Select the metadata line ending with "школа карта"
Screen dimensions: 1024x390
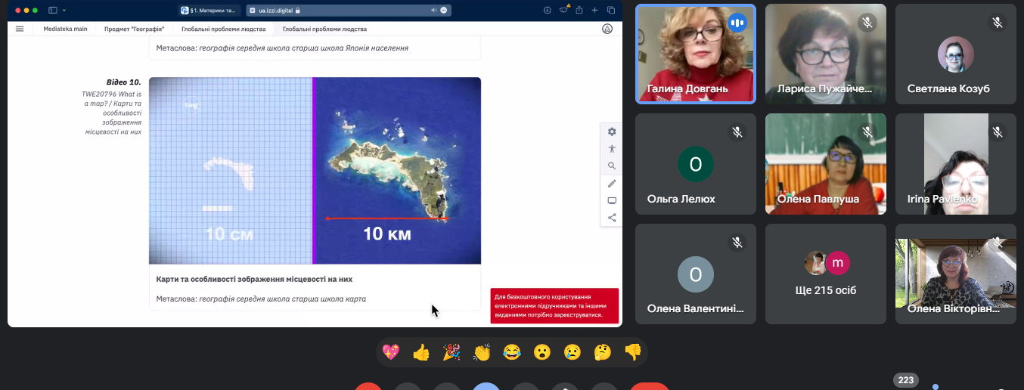[261, 299]
